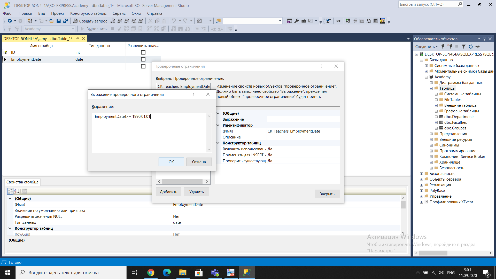Image resolution: width=496 pixels, height=279 pixels.
Task: Click the Удалить button in constraints dialog
Action: click(x=197, y=192)
